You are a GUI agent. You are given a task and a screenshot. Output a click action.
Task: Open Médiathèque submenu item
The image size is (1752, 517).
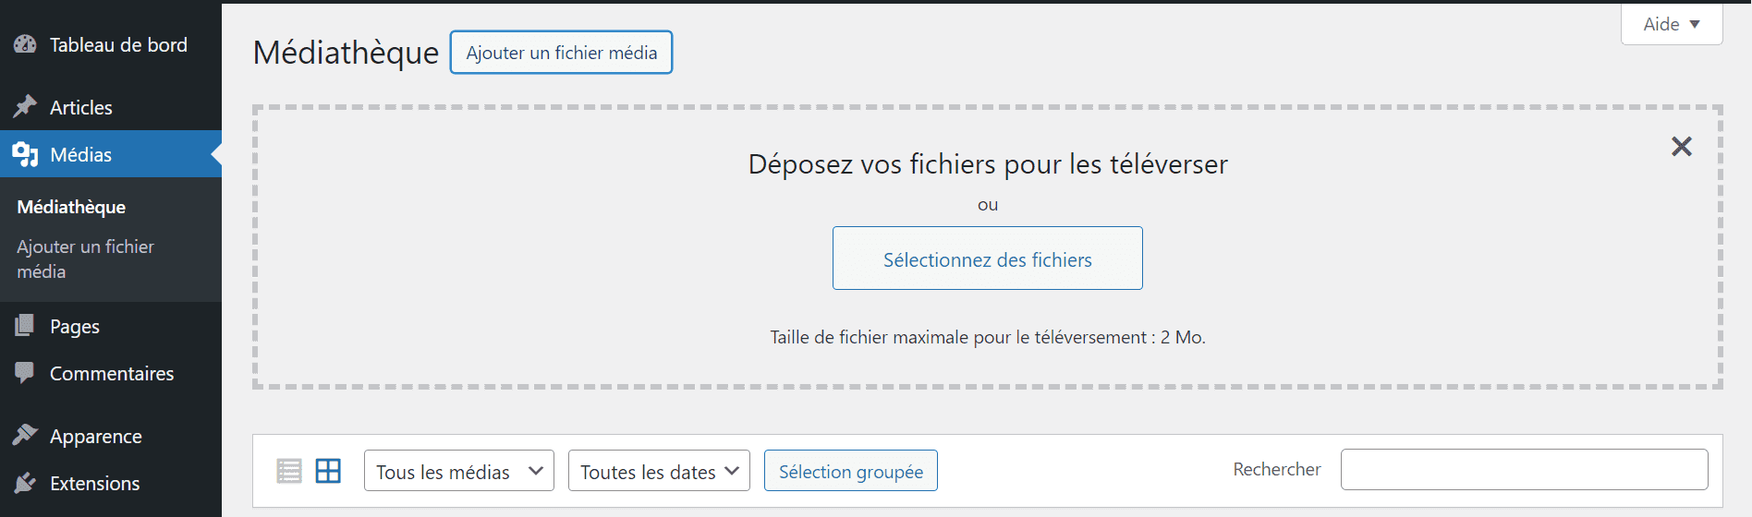(71, 207)
